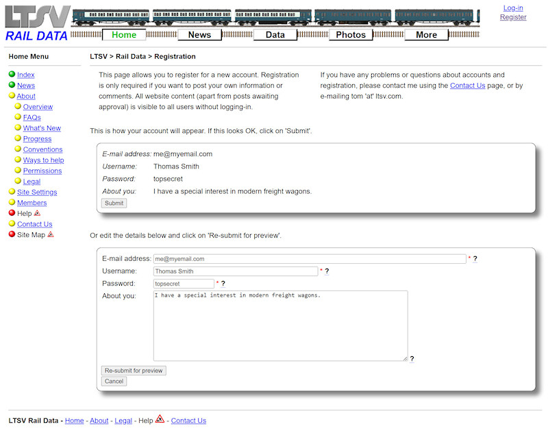548x433 pixels.
Task: Open the Data section tab
Action: (275, 34)
